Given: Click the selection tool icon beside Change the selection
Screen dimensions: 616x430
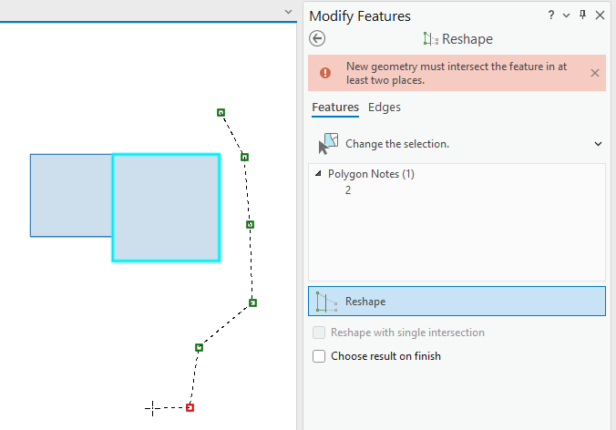Looking at the screenshot, I should (x=328, y=144).
